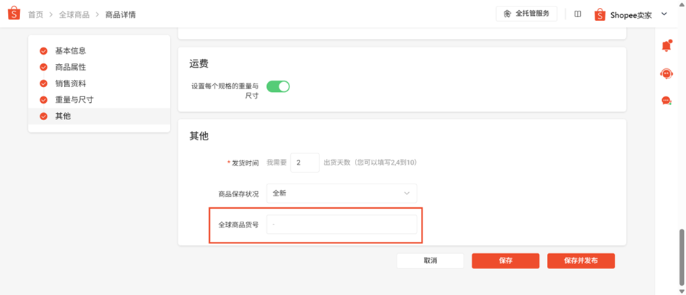Toggle 设置每个规格的重量与尺寸 switch
686x295 pixels.
279,86
